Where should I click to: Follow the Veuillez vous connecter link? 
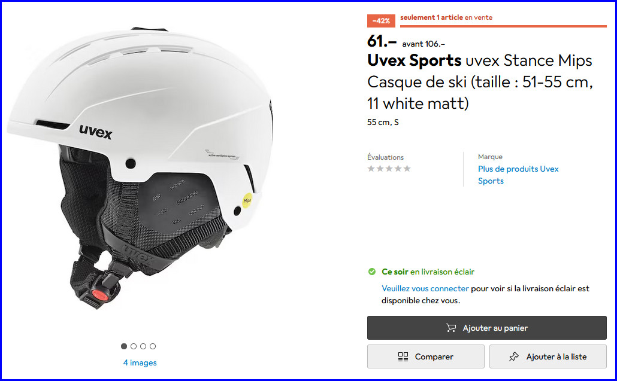425,288
